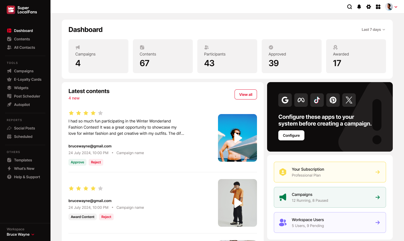Play the beach video thumbnail

237,138
